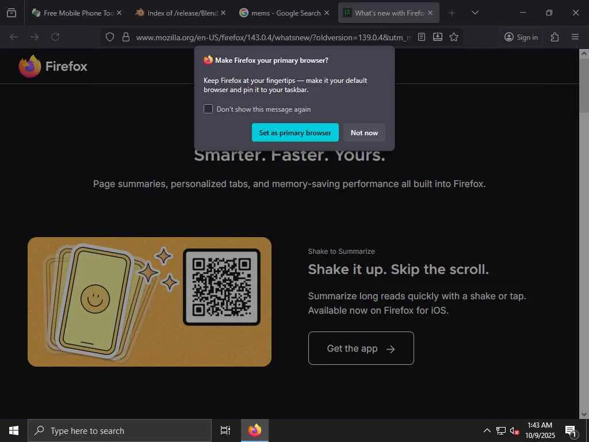Open the taskbar clock and date

click(x=540, y=430)
